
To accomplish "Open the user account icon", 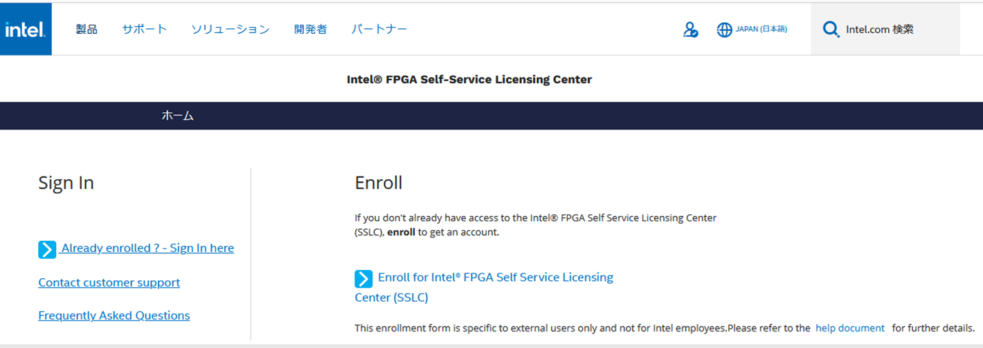I will coord(689,30).
